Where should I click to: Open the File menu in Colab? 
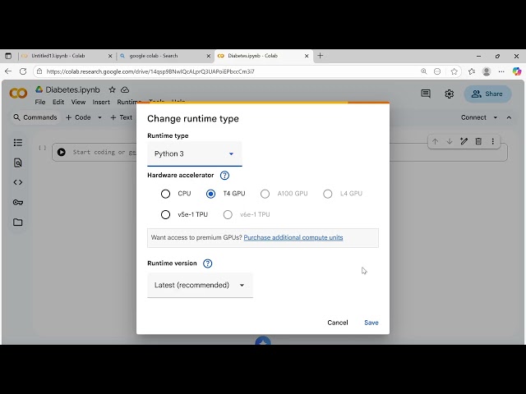click(40, 102)
